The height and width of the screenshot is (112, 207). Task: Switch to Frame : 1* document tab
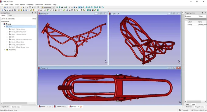pos(44,107)
